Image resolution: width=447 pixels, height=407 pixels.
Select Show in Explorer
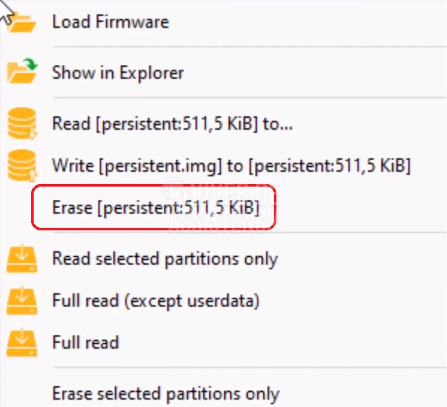pos(118,73)
